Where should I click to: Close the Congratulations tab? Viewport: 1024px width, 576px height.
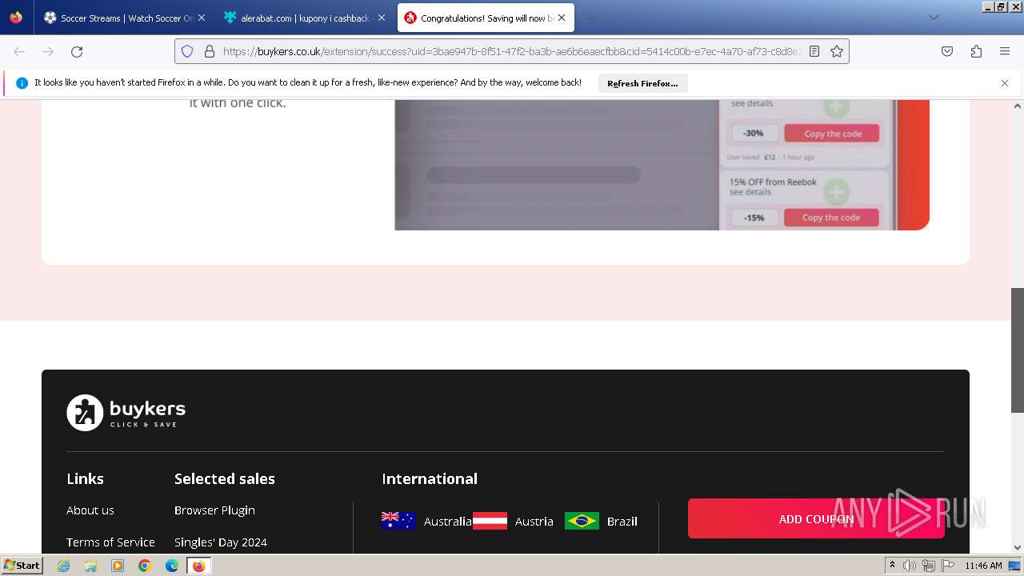562,18
